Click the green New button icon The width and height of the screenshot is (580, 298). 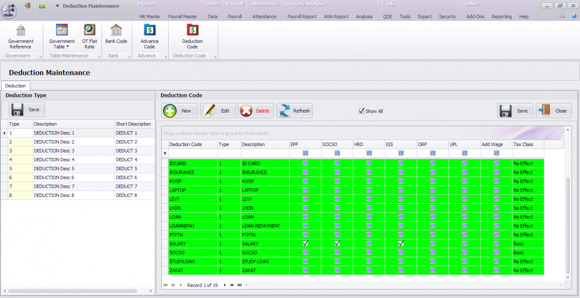tap(170, 111)
